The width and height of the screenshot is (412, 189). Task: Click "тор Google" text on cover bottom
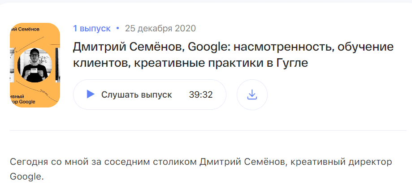pos(23,102)
